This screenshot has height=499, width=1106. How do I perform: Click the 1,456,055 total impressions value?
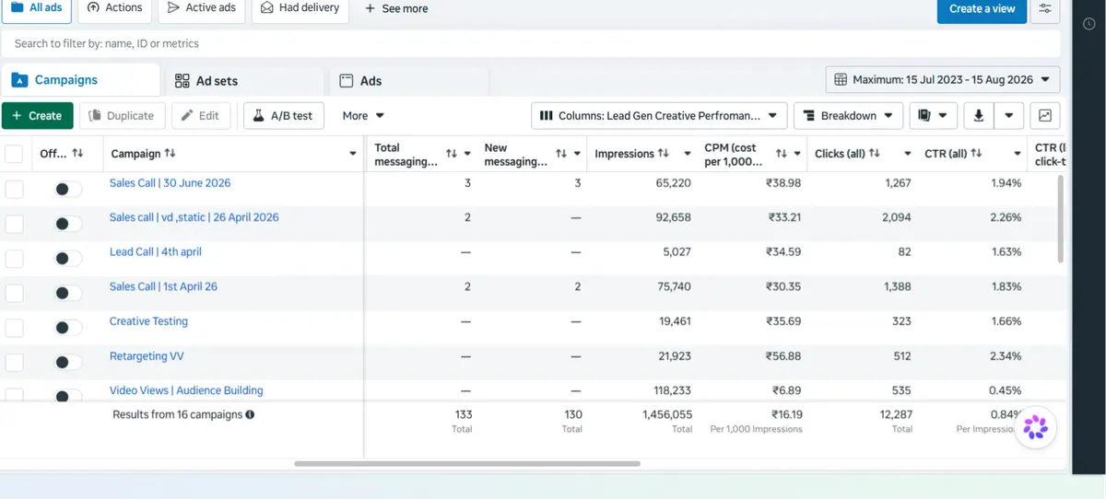[x=666, y=415]
